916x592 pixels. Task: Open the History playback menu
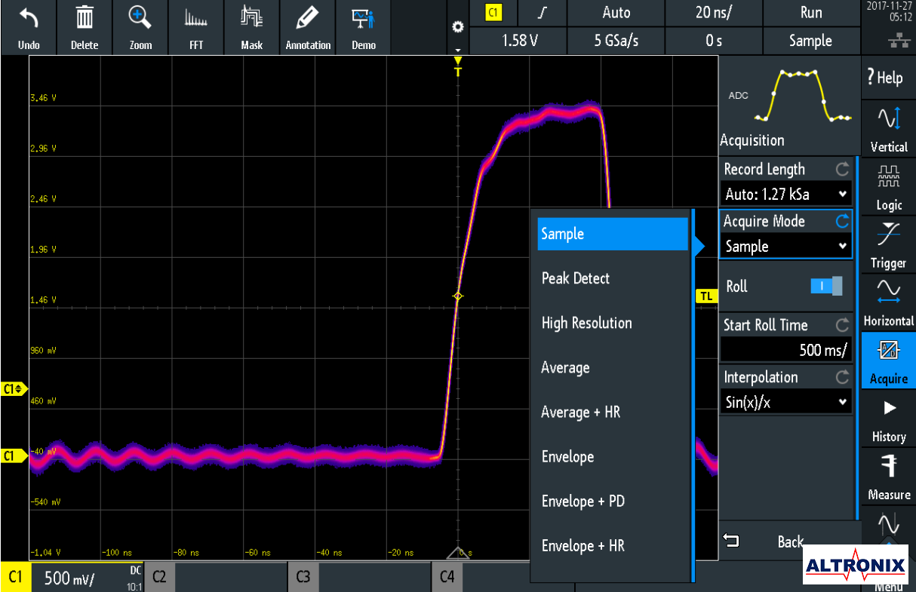pyautogui.click(x=888, y=419)
